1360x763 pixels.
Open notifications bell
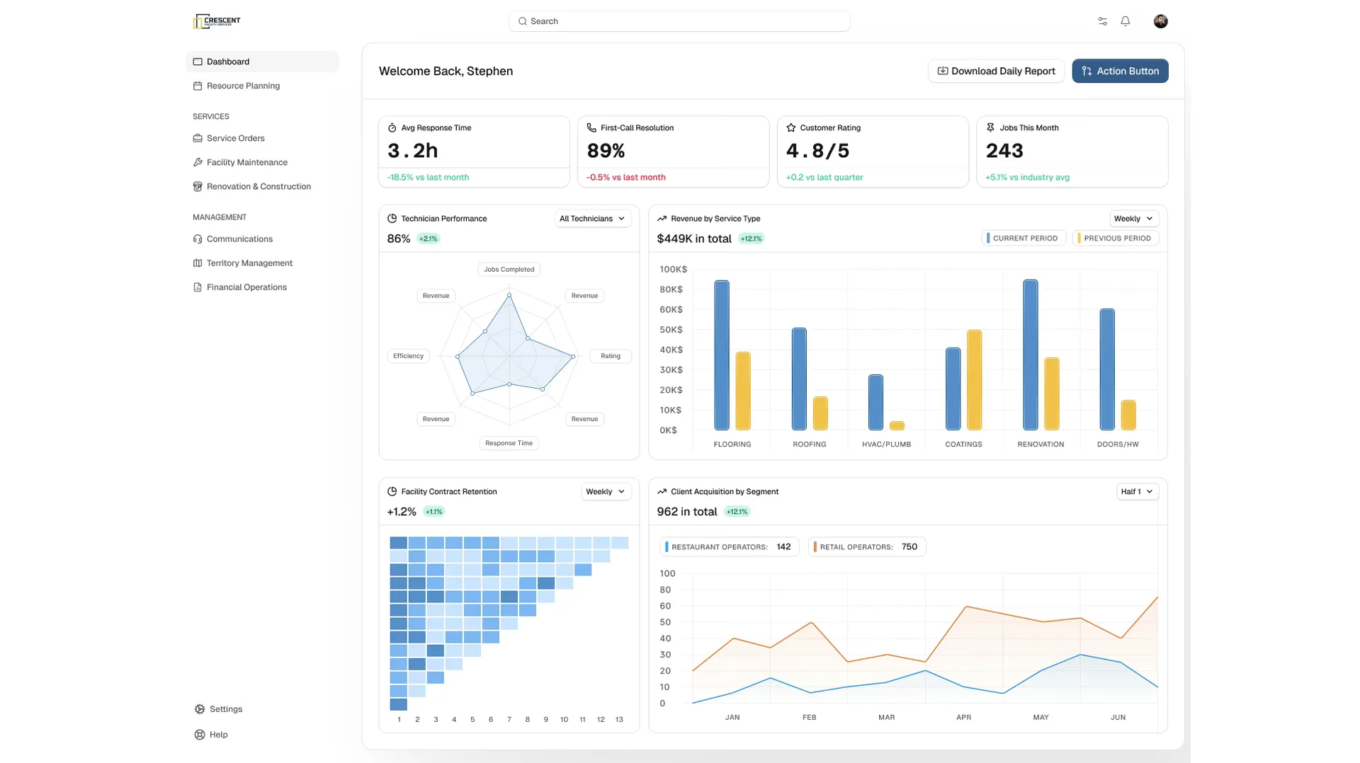(x=1126, y=21)
